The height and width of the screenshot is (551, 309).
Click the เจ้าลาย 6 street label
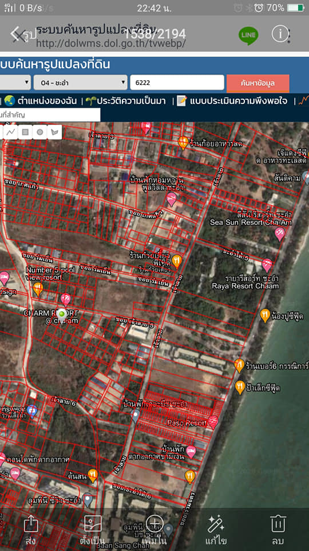(x=64, y=400)
